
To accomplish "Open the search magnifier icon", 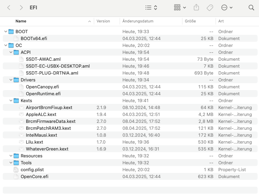I will click(x=251, y=7).
